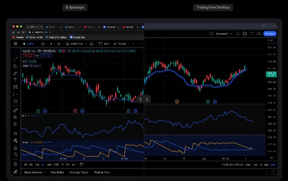Click the red E earnings marker on chart
The image size is (288, 181).
[x=75, y=111]
